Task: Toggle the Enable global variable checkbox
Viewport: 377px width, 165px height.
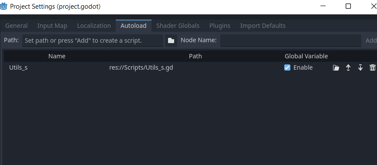Action: 287,67
